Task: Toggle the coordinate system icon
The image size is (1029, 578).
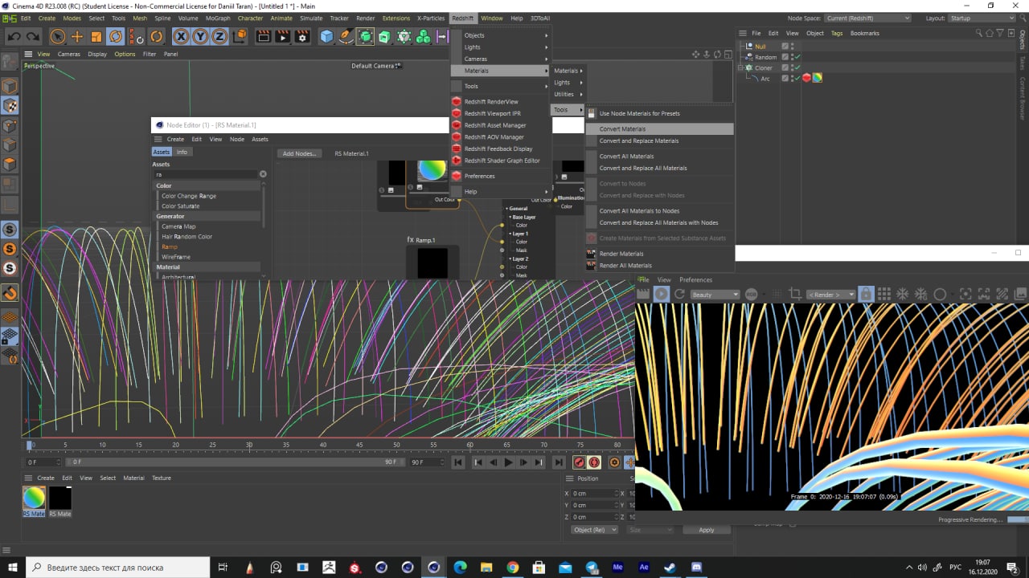Action: coord(238,36)
